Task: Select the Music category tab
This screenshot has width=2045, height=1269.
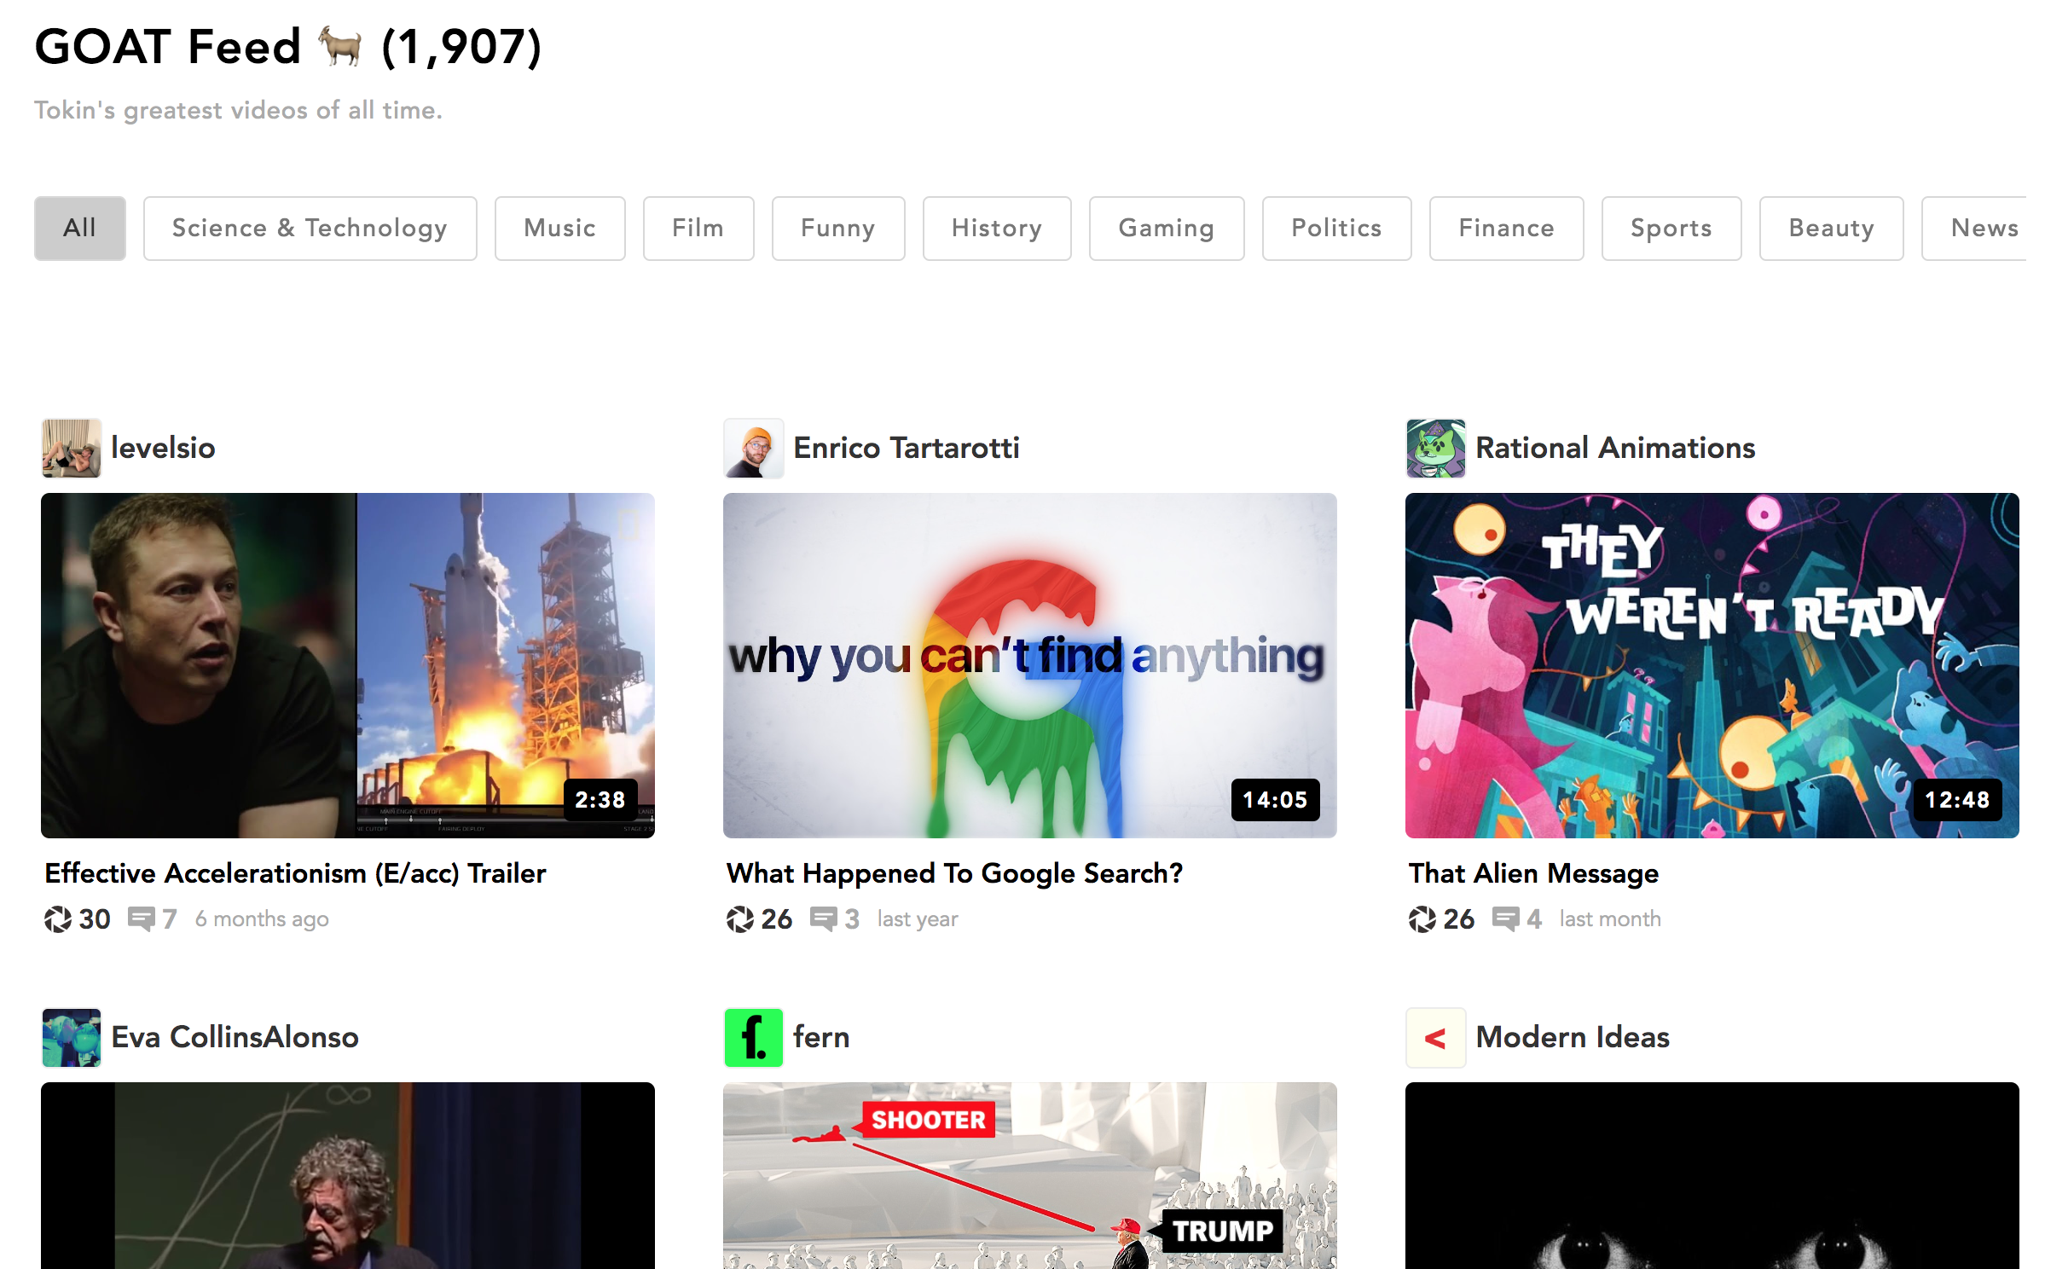Action: pyautogui.click(x=559, y=229)
